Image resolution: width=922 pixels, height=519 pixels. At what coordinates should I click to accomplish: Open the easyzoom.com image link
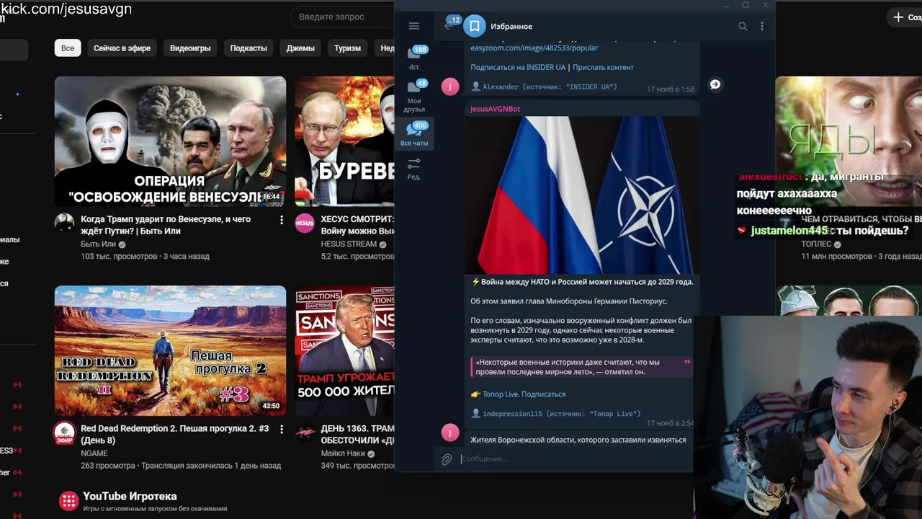tap(534, 48)
